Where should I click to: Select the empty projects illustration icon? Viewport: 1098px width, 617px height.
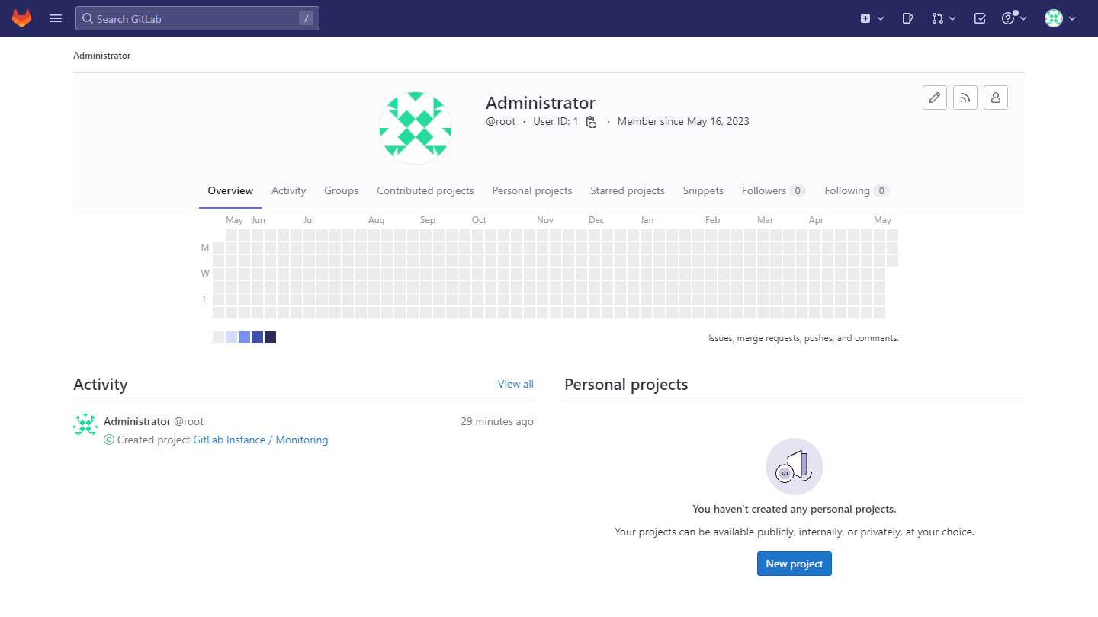[x=795, y=466]
